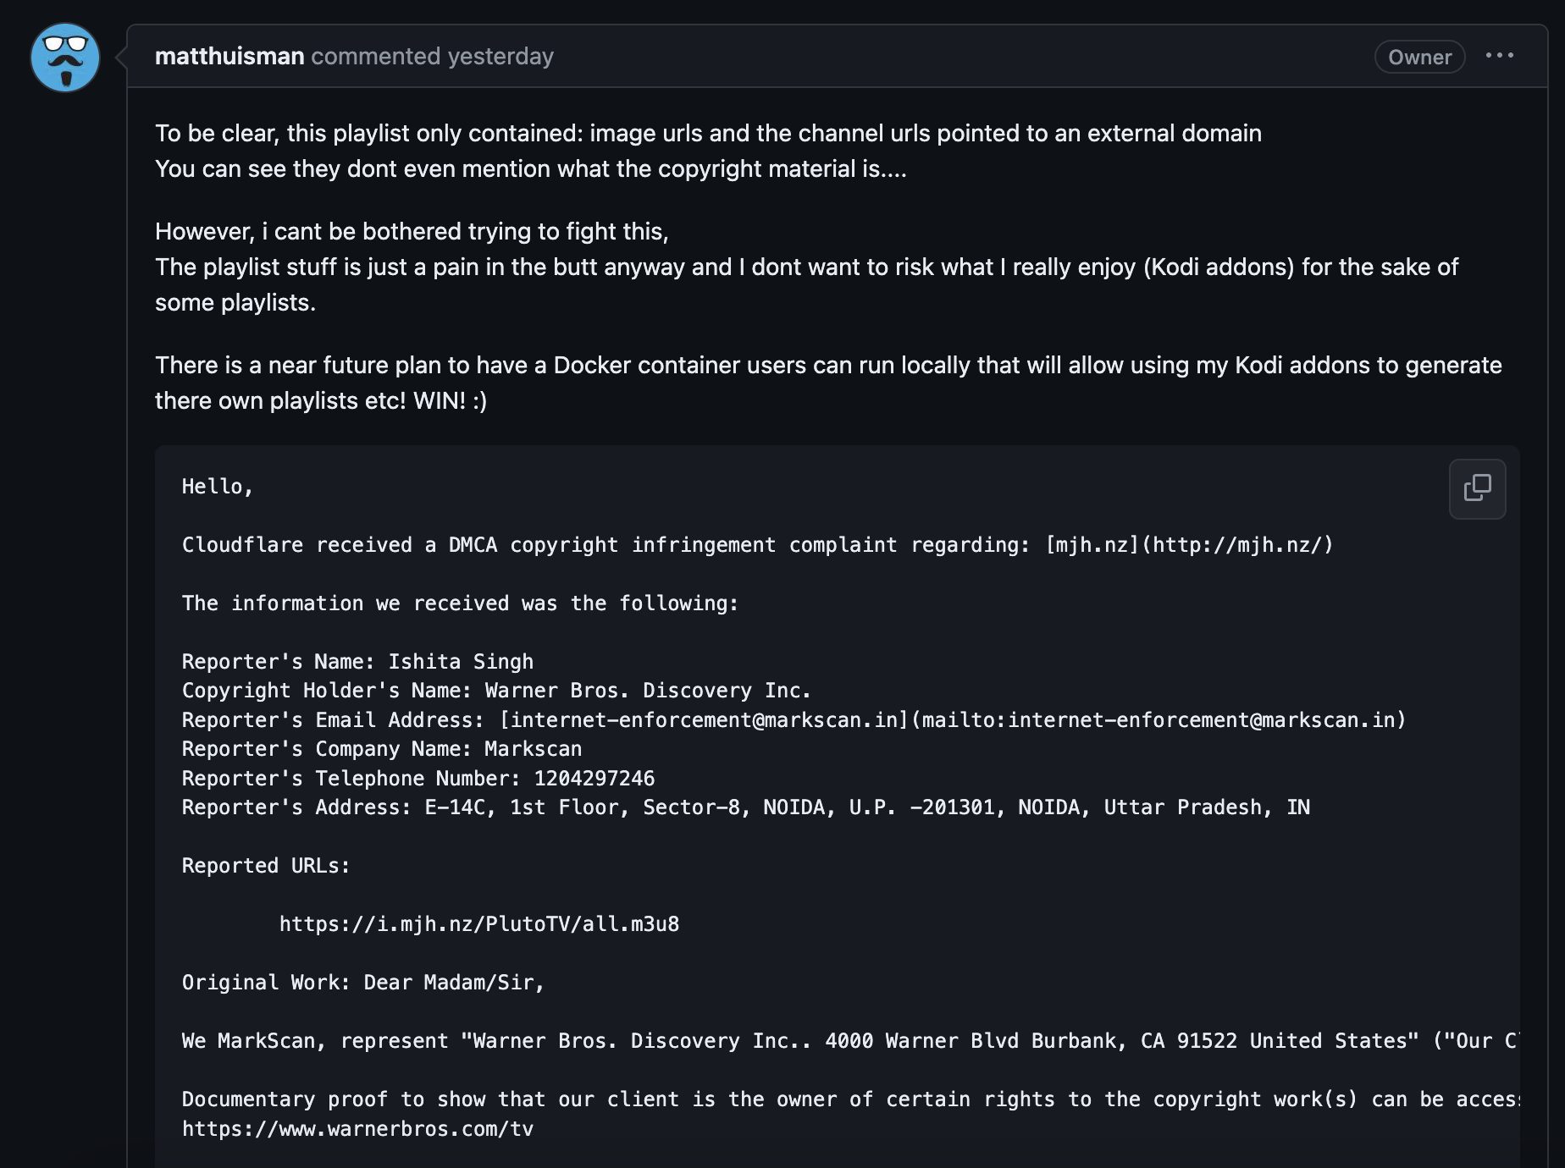Click the 'commented yesterday' timestamp
The image size is (1565, 1168).
point(433,56)
